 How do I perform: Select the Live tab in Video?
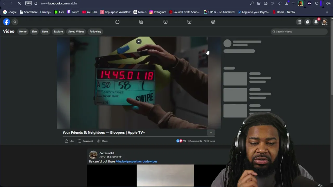[x=34, y=31]
